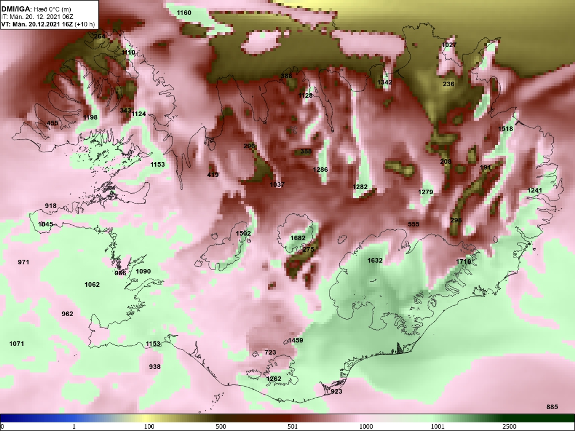The width and height of the screenshot is (575, 431).
Task: Click the map value 1062
Action: (x=92, y=284)
